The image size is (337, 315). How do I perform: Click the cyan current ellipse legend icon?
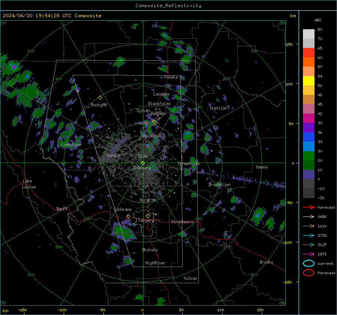(309, 263)
